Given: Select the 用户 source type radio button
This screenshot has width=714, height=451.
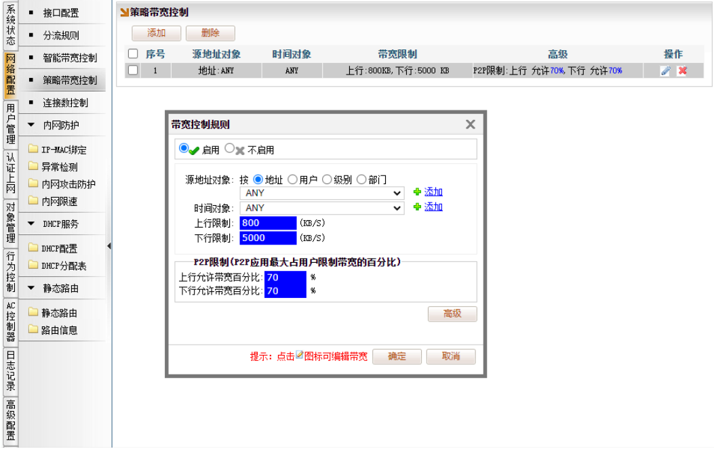Looking at the screenshot, I should [x=292, y=179].
